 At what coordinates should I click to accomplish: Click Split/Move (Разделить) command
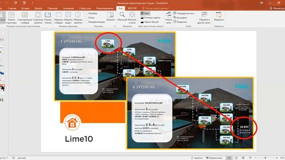tap(180, 22)
